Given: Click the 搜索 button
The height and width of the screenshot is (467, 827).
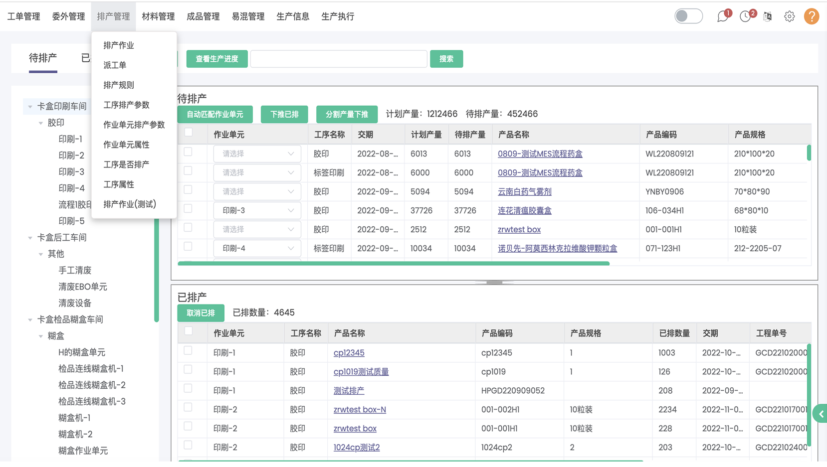Looking at the screenshot, I should pyautogui.click(x=446, y=59).
